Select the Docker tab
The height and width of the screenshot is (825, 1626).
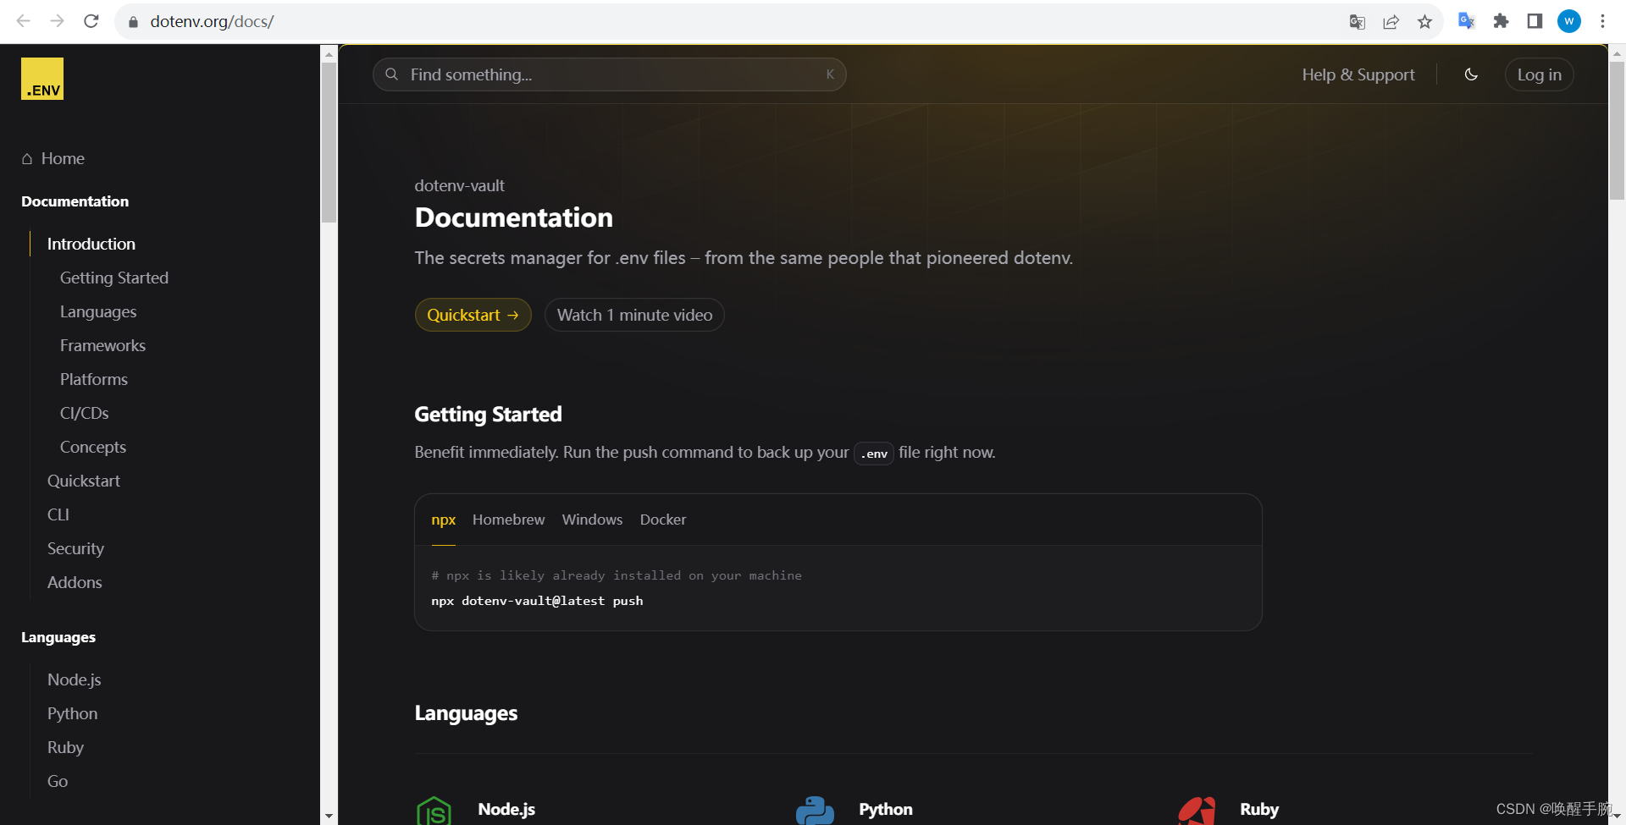pos(663,520)
